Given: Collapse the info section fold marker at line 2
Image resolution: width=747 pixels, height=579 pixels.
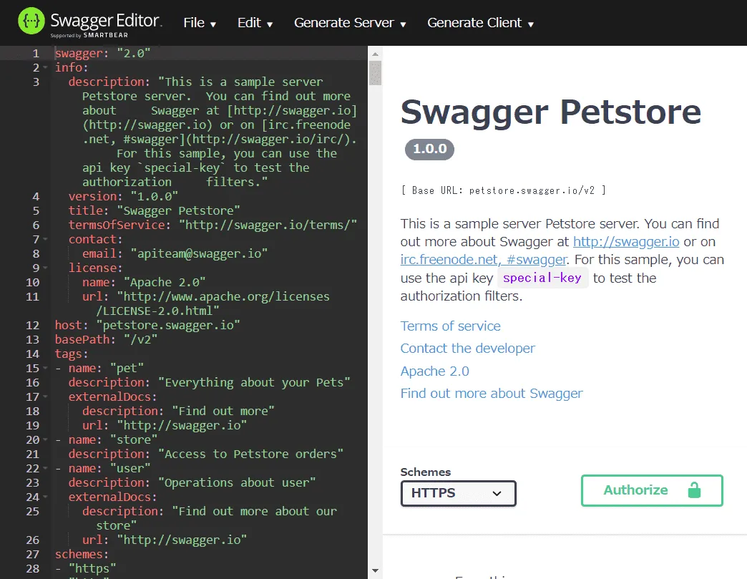Looking at the screenshot, I should coord(46,67).
